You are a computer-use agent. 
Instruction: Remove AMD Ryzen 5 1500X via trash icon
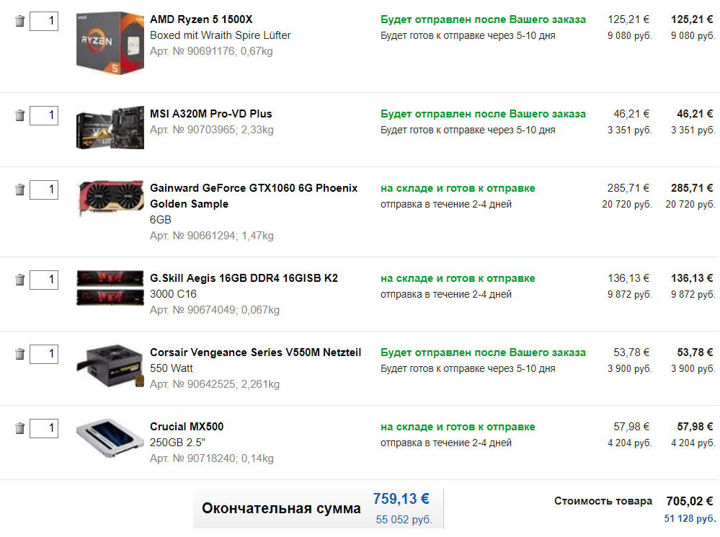point(19,21)
